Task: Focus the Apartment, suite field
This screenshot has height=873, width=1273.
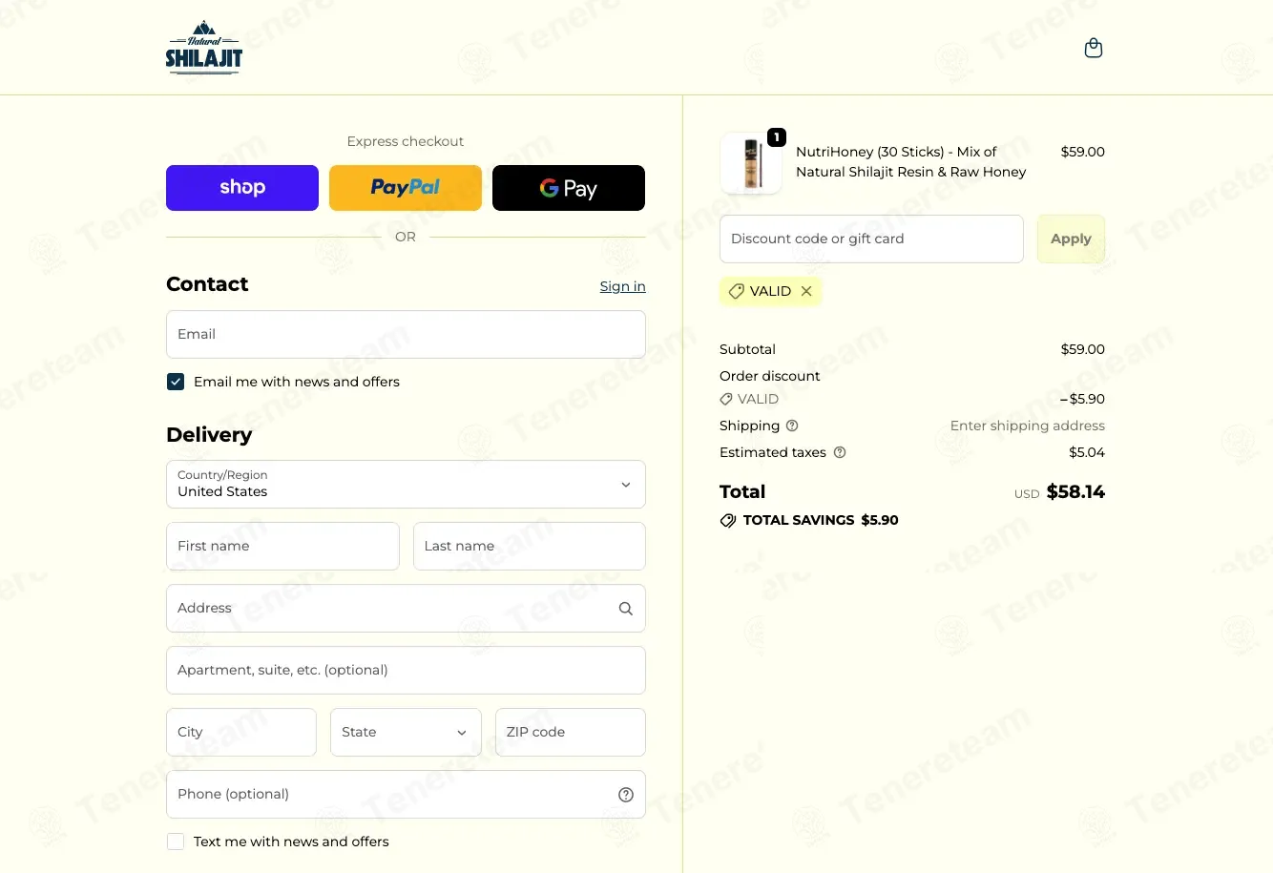Action: click(x=406, y=671)
